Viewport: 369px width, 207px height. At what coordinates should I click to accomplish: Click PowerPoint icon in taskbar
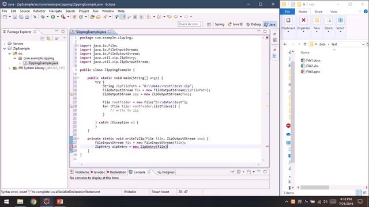click(x=60, y=202)
